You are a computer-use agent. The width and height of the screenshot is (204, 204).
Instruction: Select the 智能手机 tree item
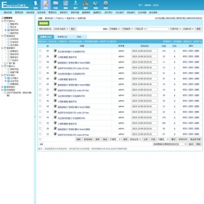(14, 24)
